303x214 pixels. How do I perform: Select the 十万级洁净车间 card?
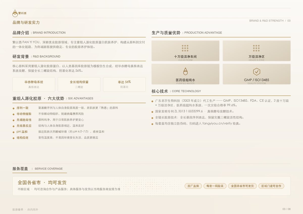click(185, 51)
